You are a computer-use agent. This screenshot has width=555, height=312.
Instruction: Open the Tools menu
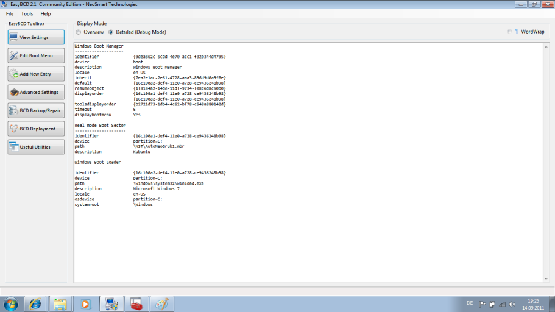pos(27,14)
